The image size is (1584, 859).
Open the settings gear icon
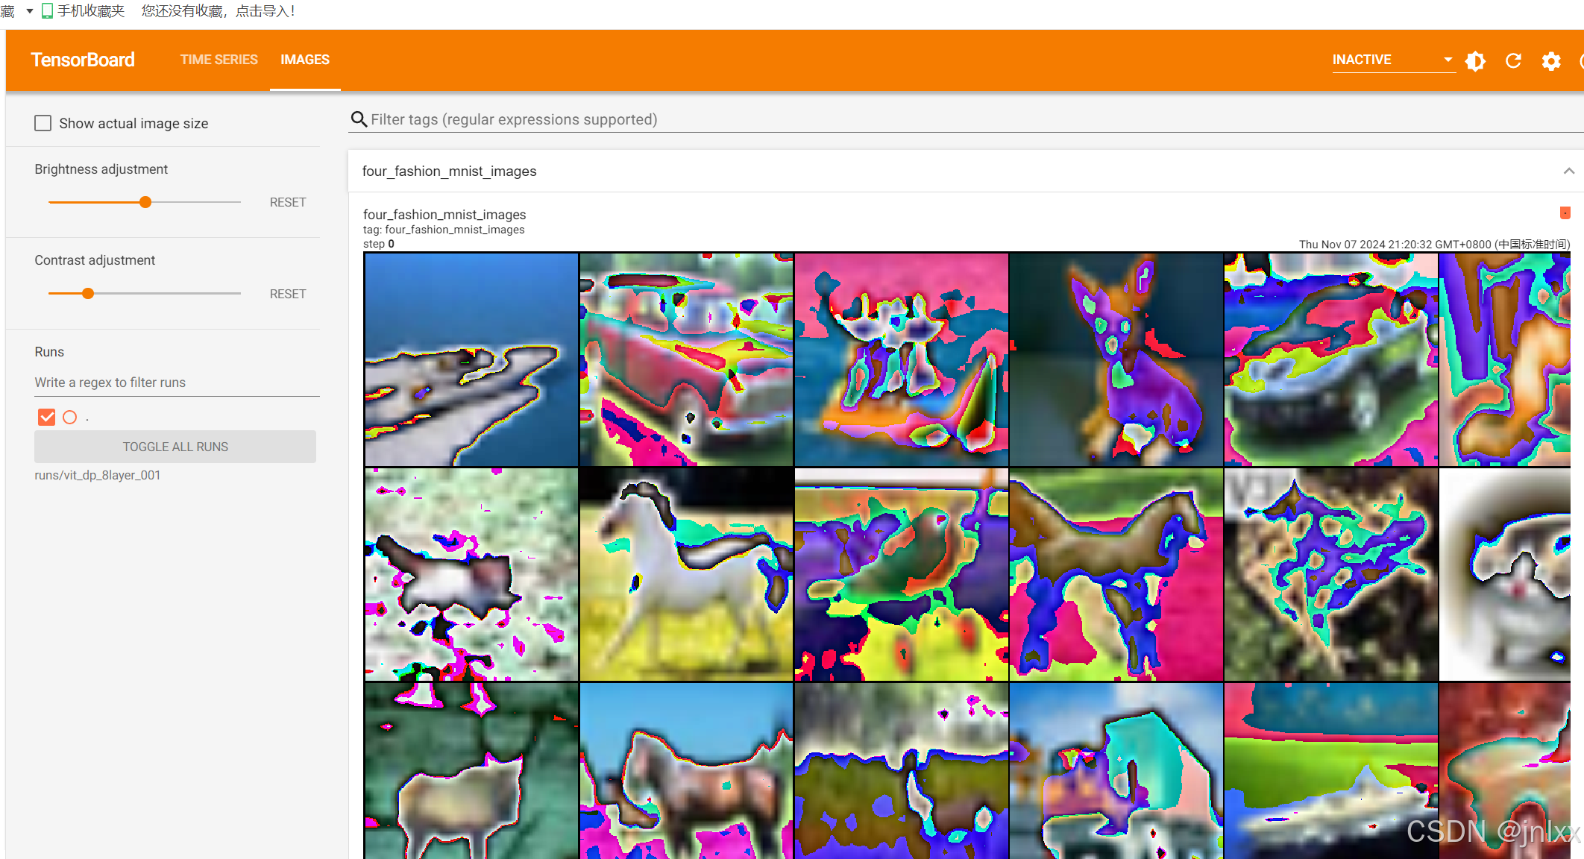click(x=1551, y=60)
